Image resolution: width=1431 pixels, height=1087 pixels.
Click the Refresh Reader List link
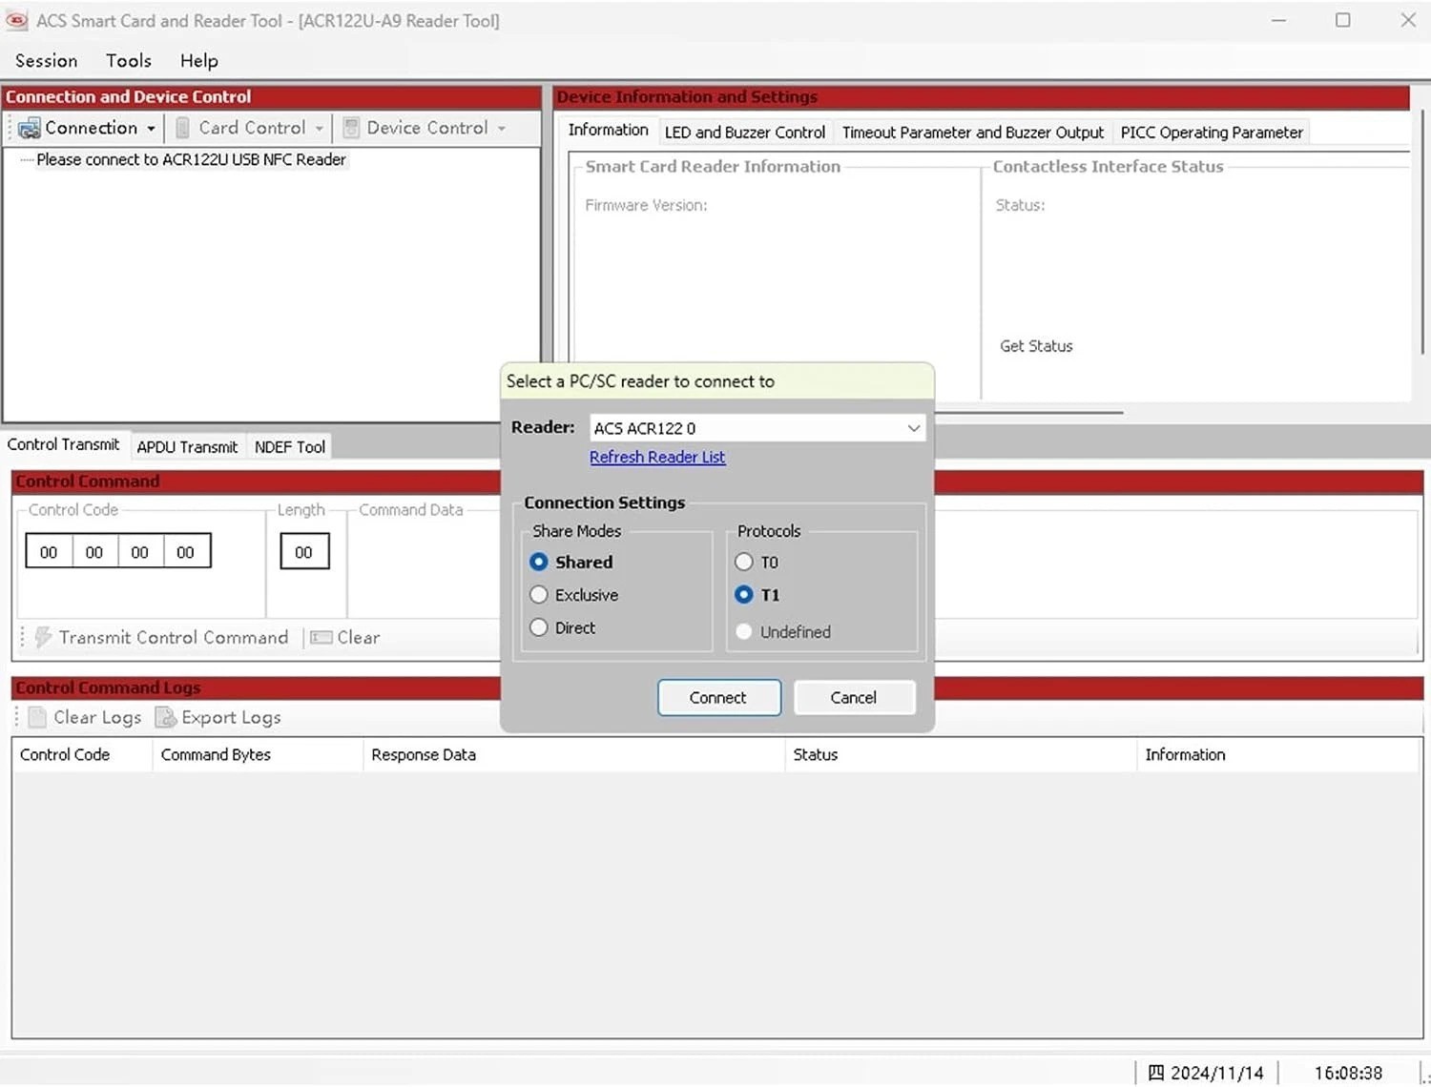click(x=657, y=457)
